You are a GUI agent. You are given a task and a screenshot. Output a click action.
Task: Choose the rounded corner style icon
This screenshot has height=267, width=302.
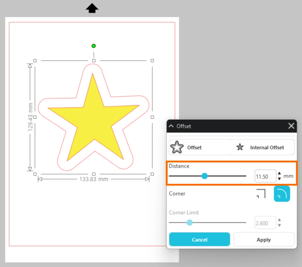point(282,193)
